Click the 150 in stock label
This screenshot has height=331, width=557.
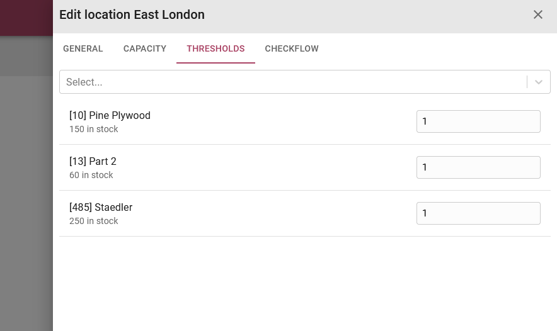click(93, 129)
